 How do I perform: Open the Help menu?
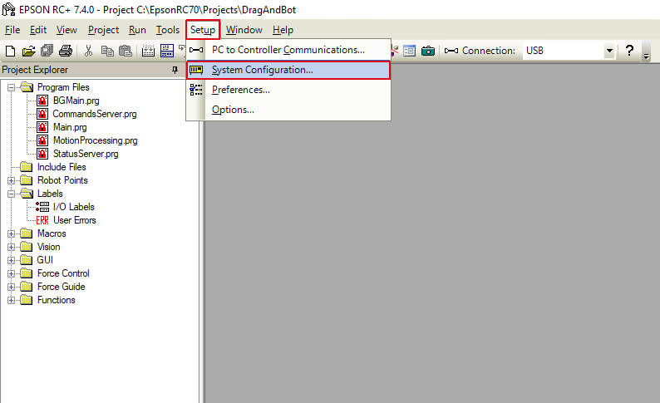pyautogui.click(x=283, y=30)
